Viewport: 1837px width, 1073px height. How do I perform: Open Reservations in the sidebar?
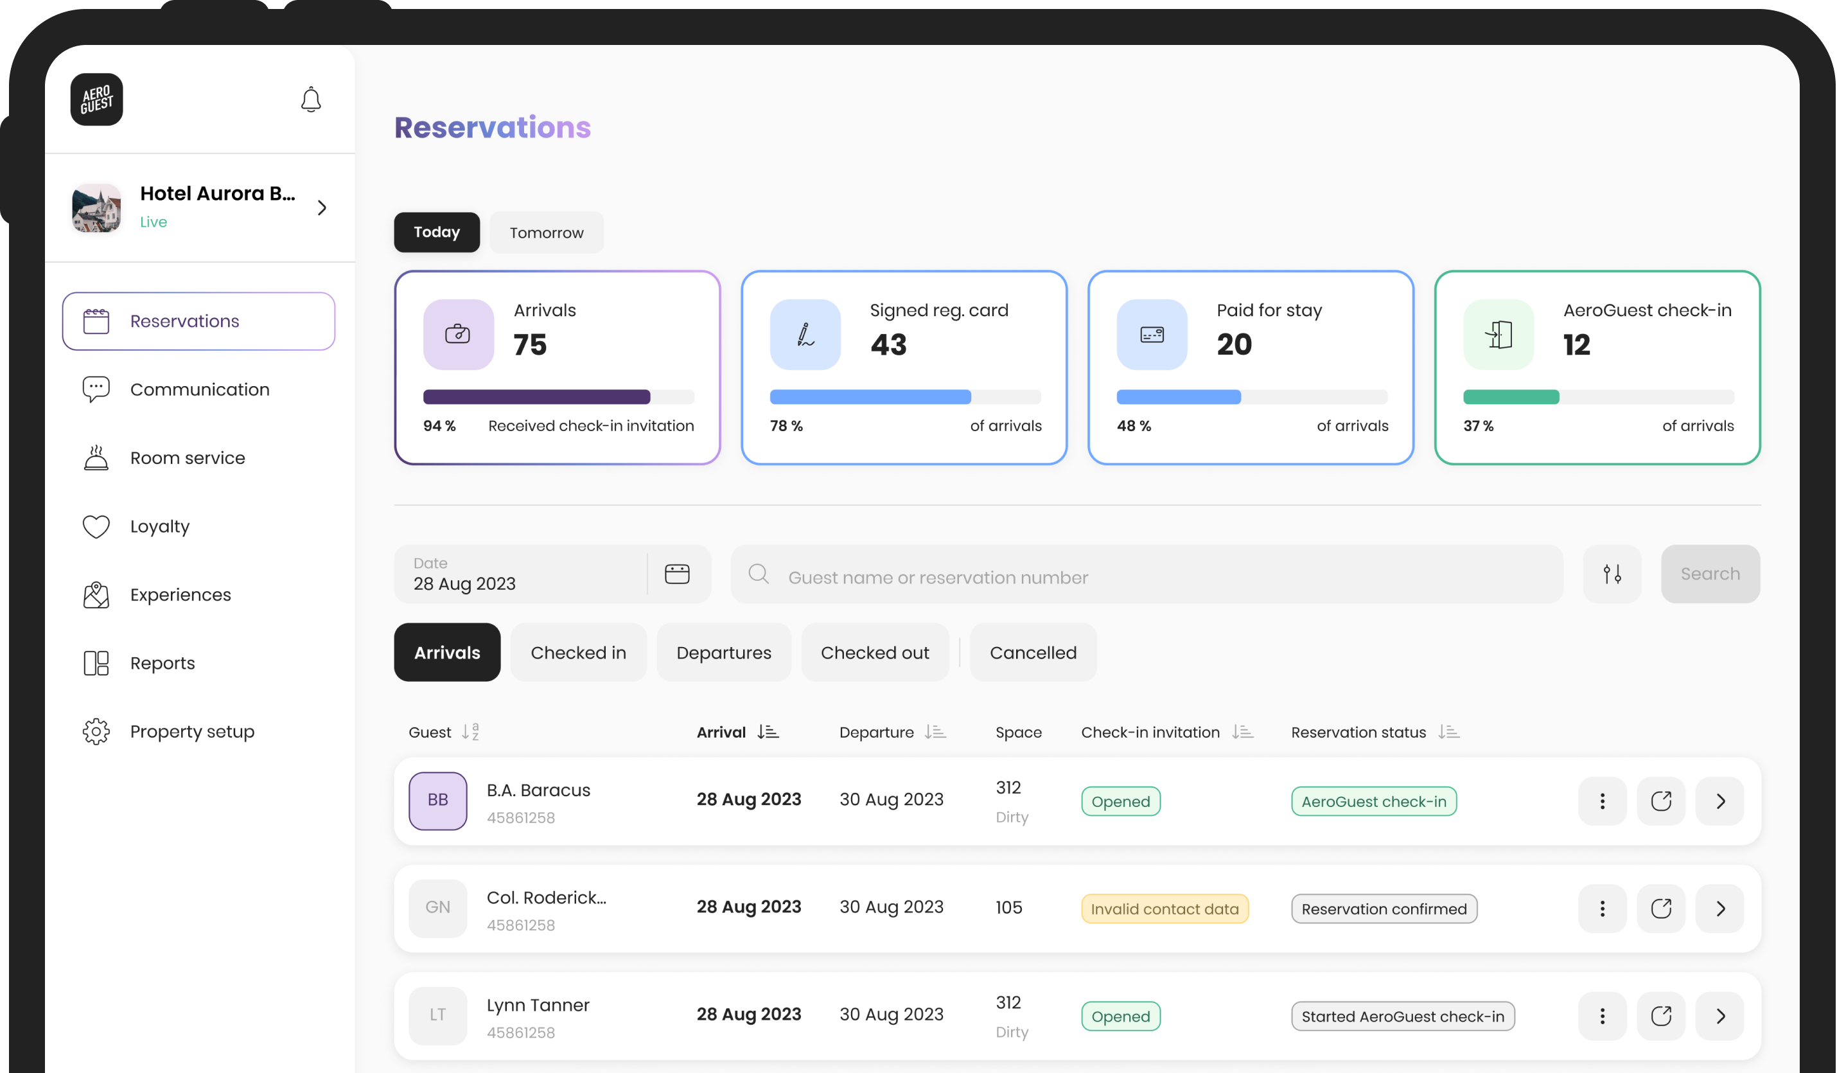198,321
